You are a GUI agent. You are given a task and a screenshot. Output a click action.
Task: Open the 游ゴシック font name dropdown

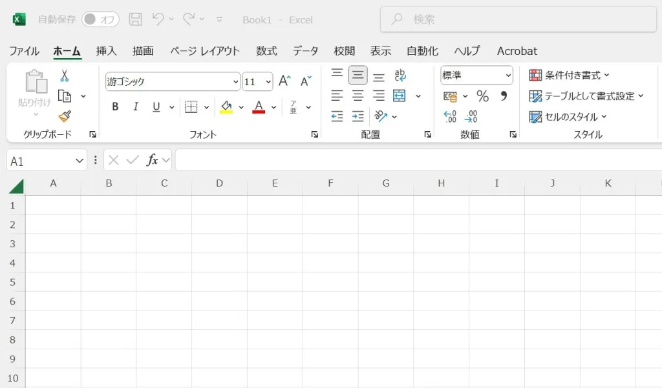235,82
